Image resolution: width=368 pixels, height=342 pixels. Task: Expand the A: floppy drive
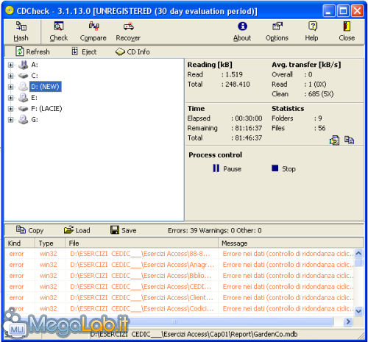click(10, 65)
